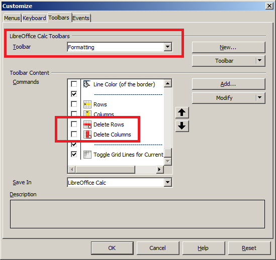Move command down with down arrow
Viewport: 276px width, 260px height.
[182, 126]
